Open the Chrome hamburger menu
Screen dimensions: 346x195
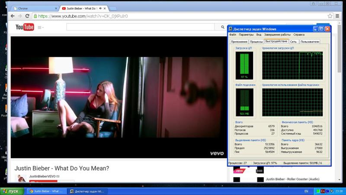(337, 16)
